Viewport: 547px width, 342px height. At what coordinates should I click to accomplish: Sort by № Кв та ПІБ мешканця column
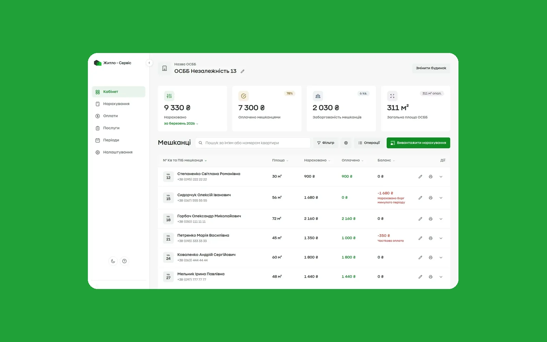[185, 160]
